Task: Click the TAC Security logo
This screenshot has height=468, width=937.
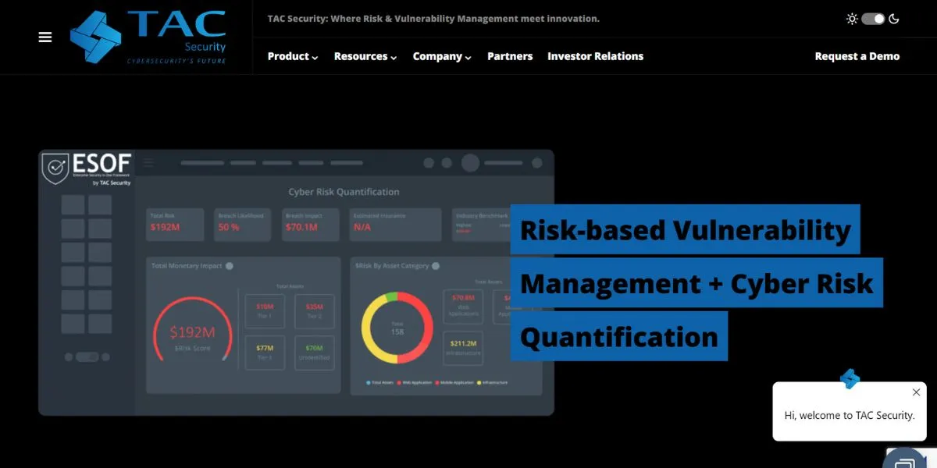Action: (148, 37)
